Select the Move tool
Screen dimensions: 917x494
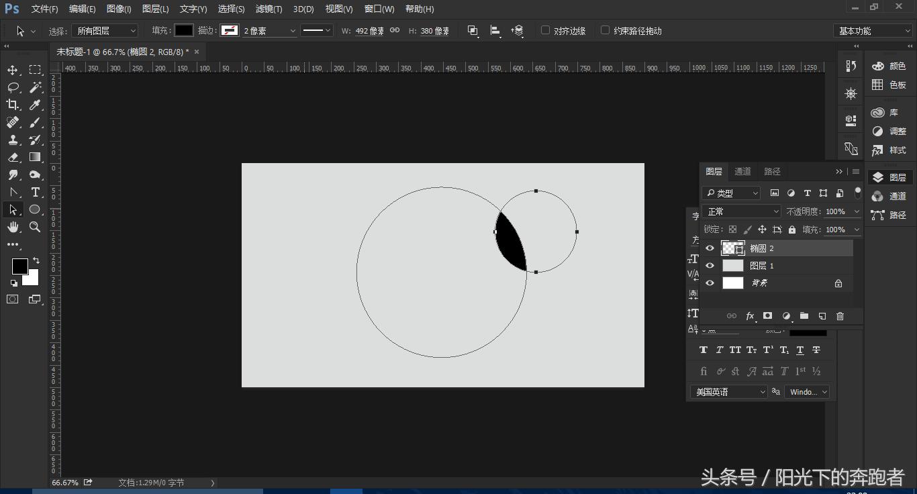13,70
